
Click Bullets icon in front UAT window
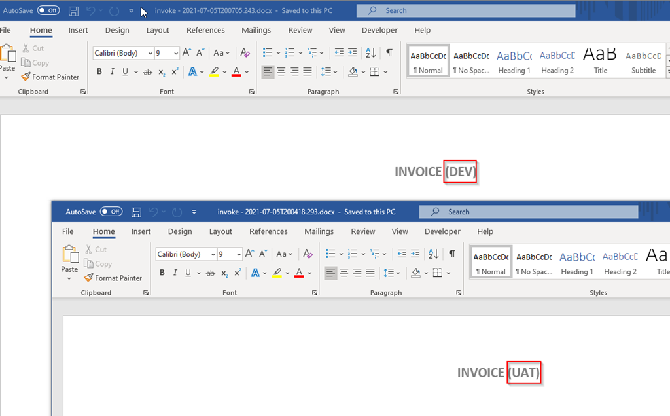coord(330,254)
